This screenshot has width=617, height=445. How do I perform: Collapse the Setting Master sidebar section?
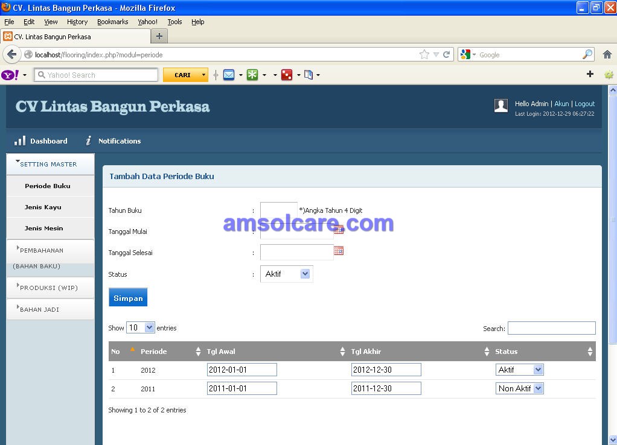pos(50,164)
